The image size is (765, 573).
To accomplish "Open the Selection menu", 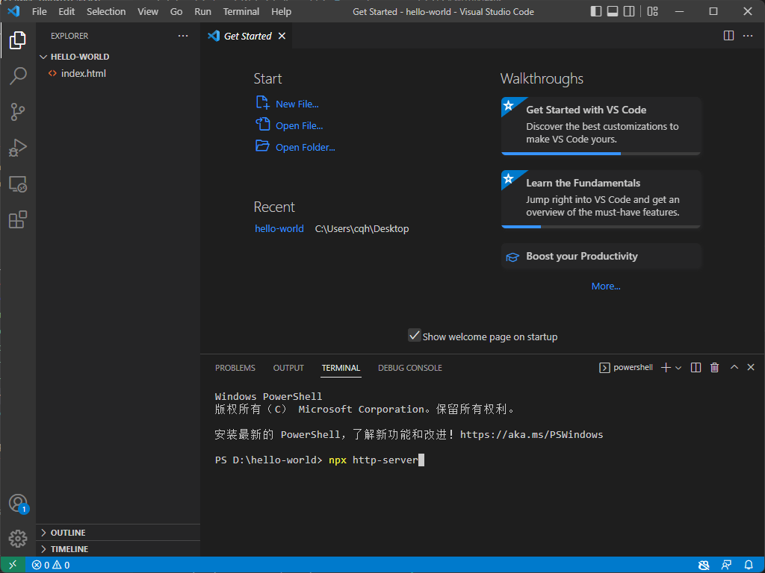I will [106, 11].
